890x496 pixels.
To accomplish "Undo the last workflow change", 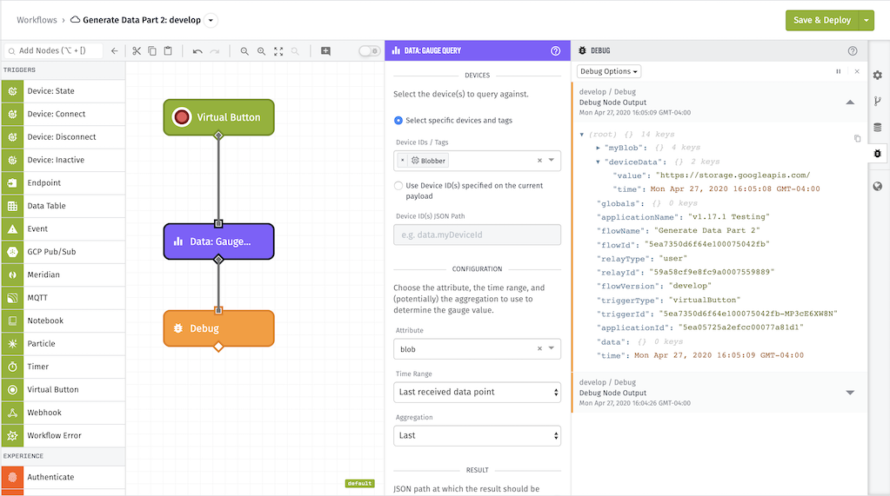I will [x=197, y=51].
